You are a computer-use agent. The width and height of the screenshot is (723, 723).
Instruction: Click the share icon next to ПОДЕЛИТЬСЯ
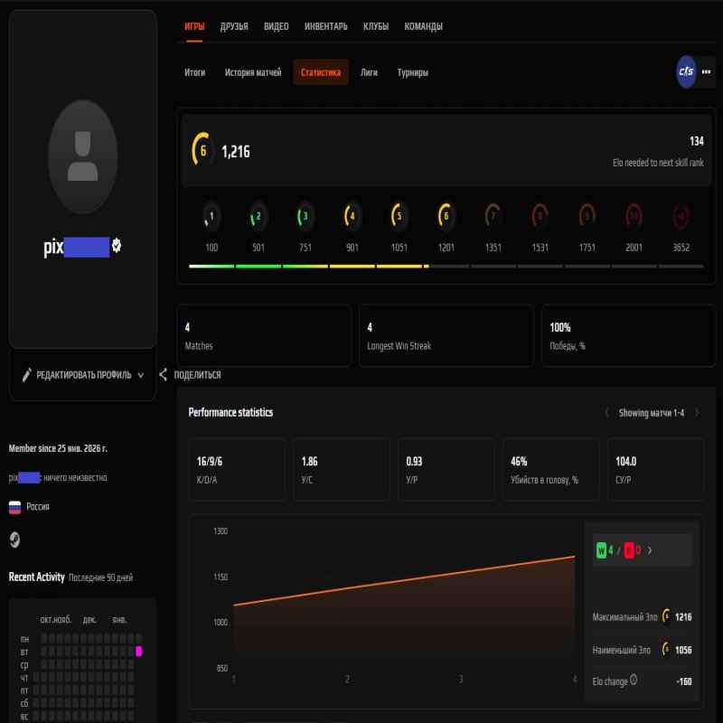[164, 374]
